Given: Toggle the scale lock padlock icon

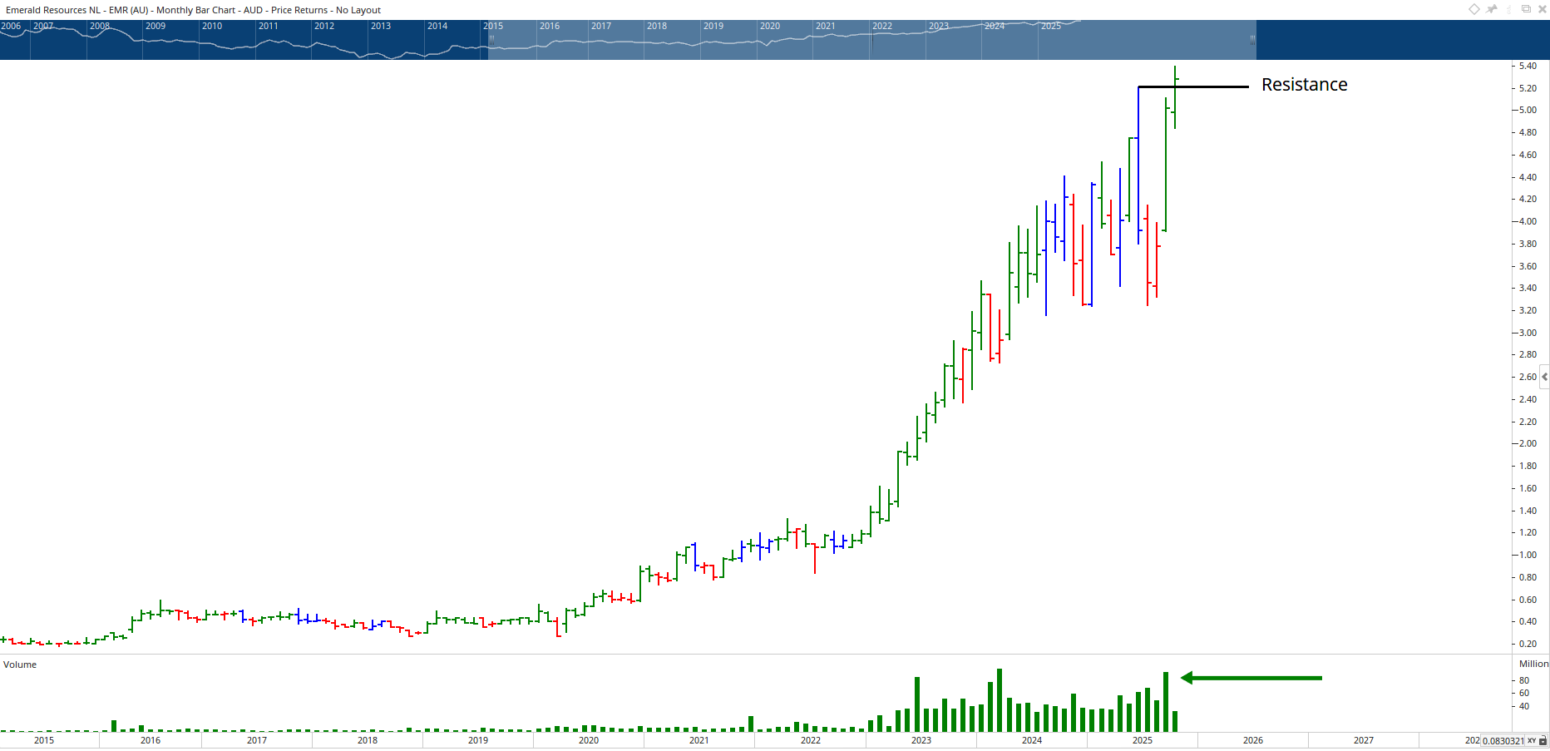Looking at the screenshot, I should 1543,741.
